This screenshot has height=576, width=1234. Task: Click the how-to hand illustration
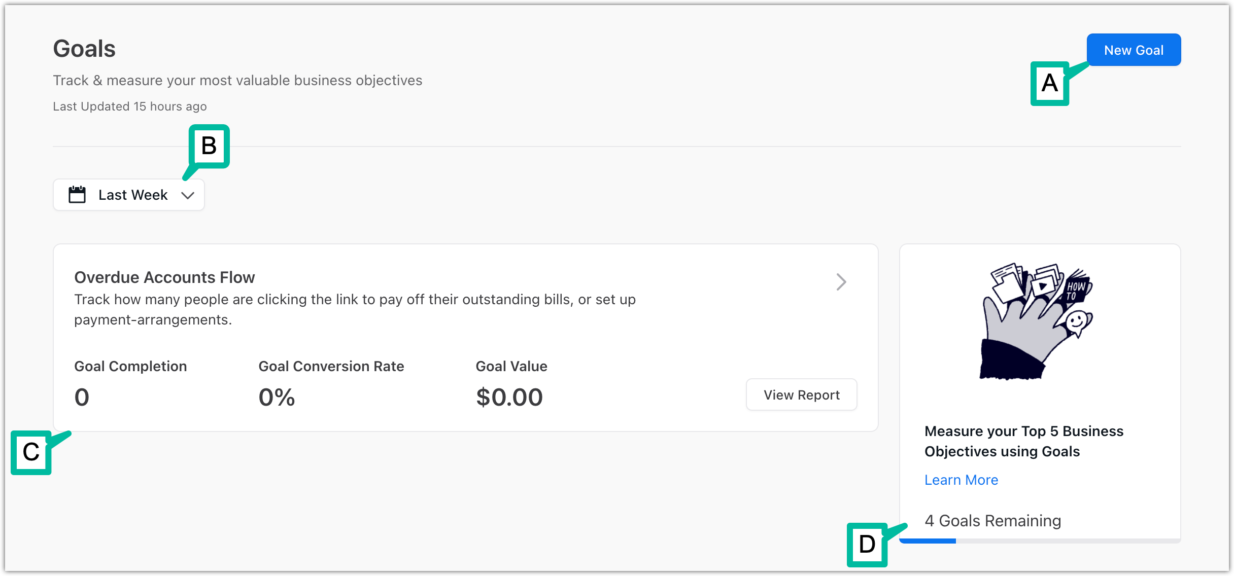coord(1035,322)
